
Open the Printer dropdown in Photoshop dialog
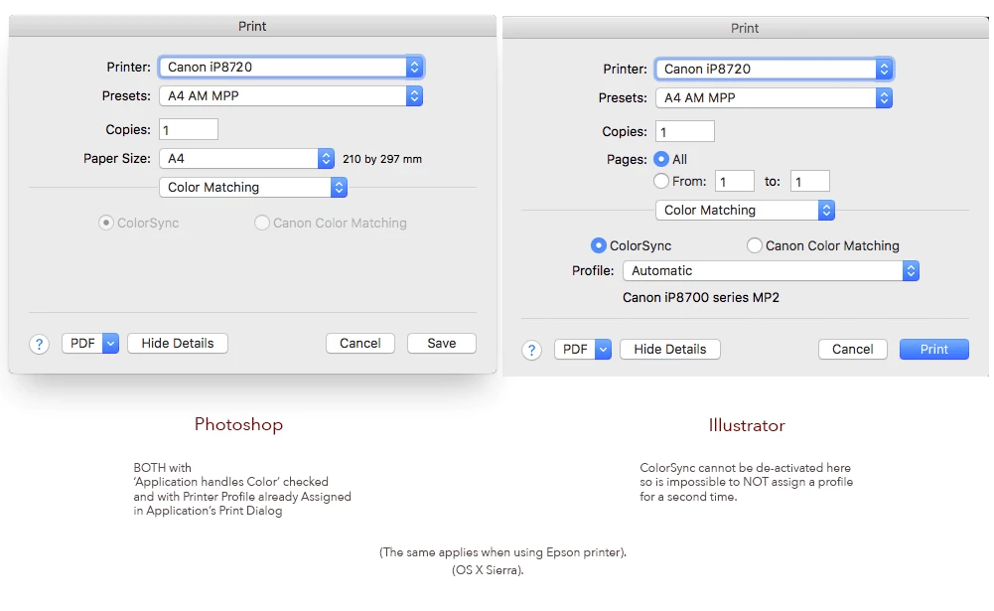tap(291, 67)
